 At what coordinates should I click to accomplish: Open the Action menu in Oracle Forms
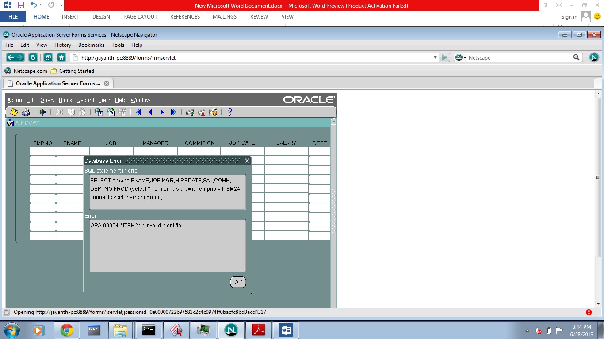click(x=15, y=100)
